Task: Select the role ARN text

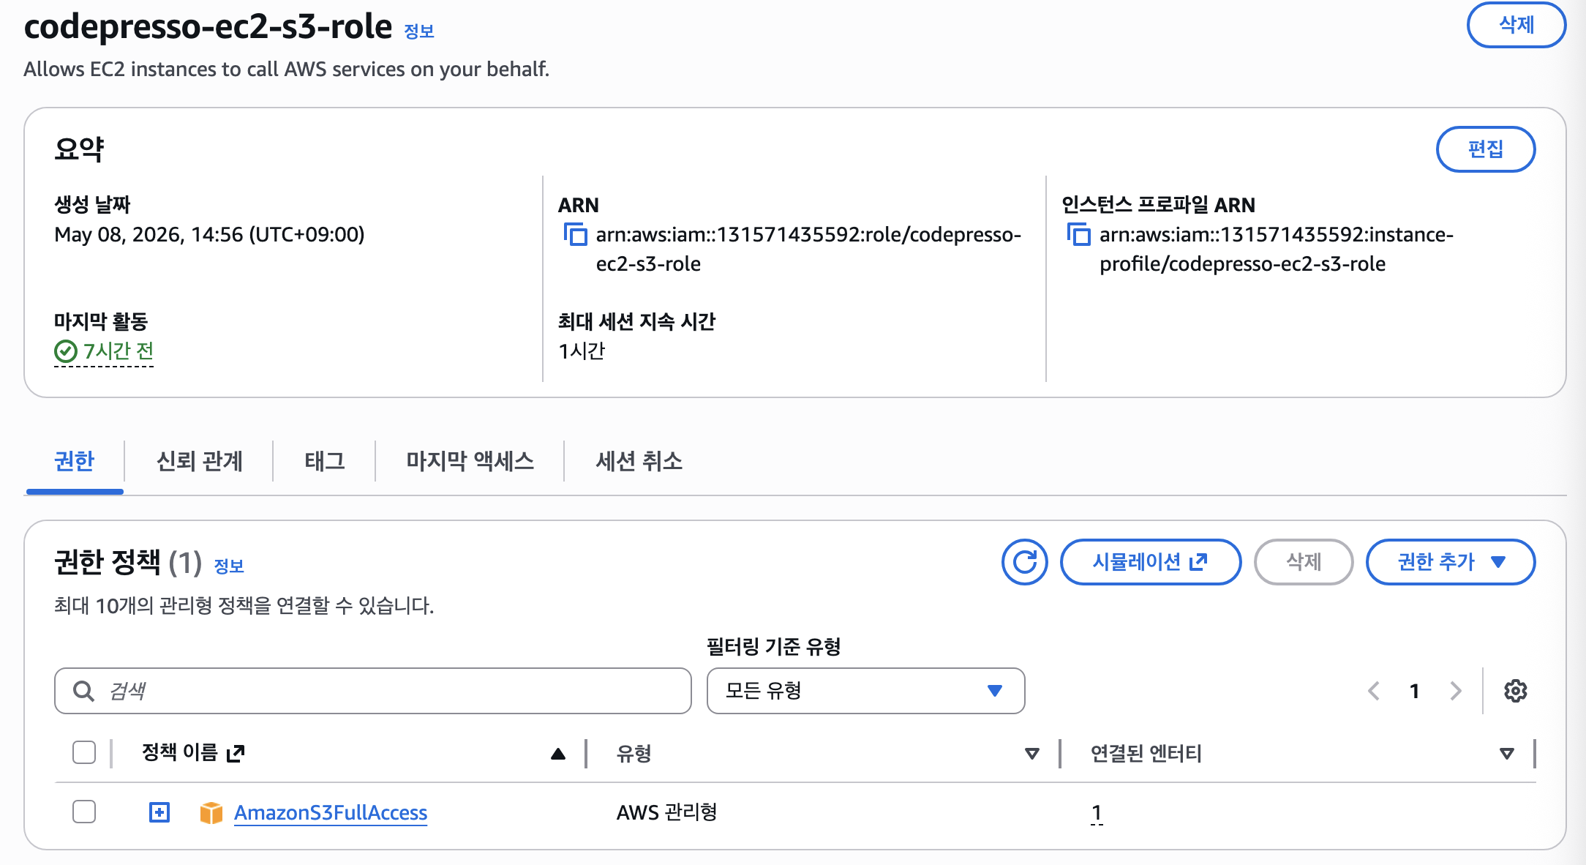Action: (808, 249)
